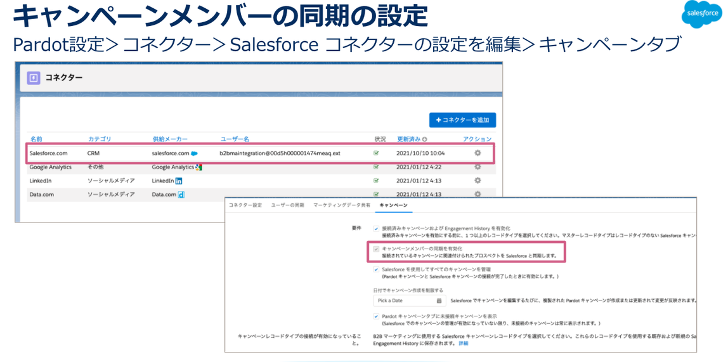Click the status check icon for Google Analytics
Screen dimensions: 728x362
point(377,167)
